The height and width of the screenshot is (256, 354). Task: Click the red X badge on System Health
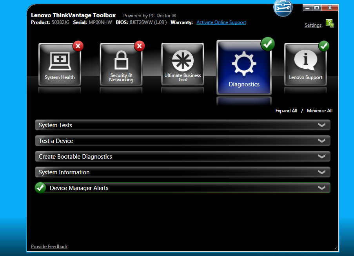pyautogui.click(x=78, y=46)
